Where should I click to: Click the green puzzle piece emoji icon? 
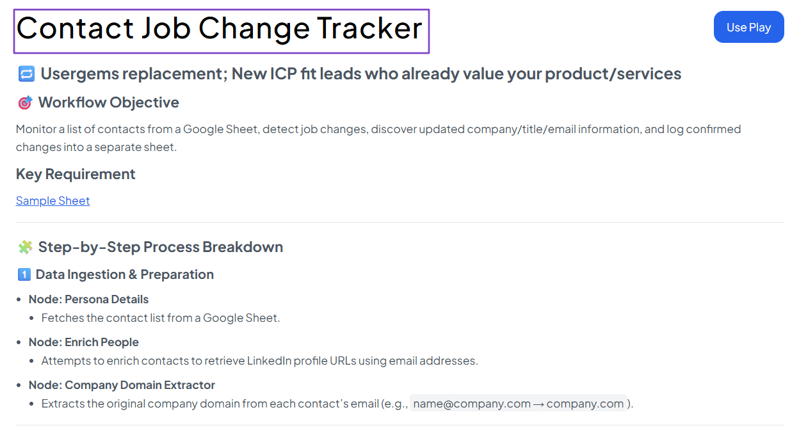coord(25,247)
